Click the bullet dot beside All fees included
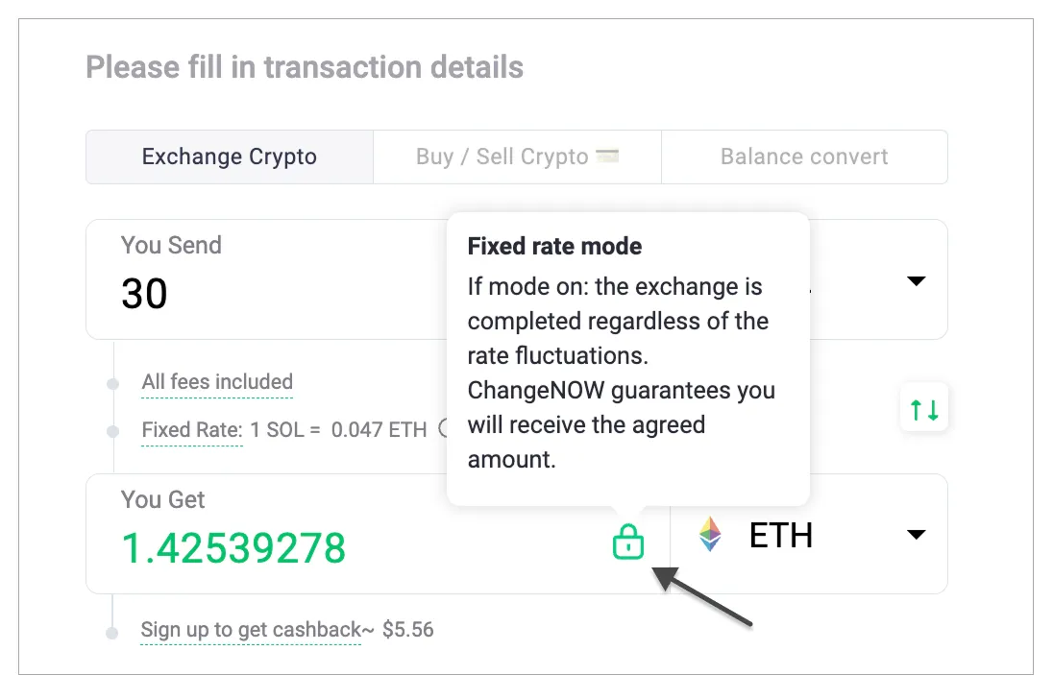 coord(112,382)
